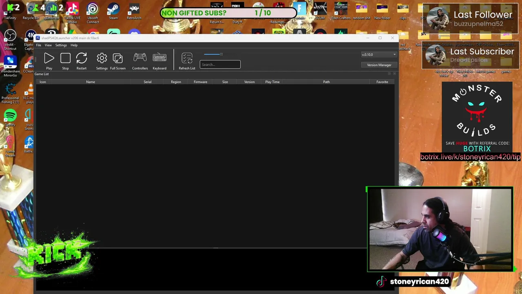Open the Version Manager button

pos(379,65)
